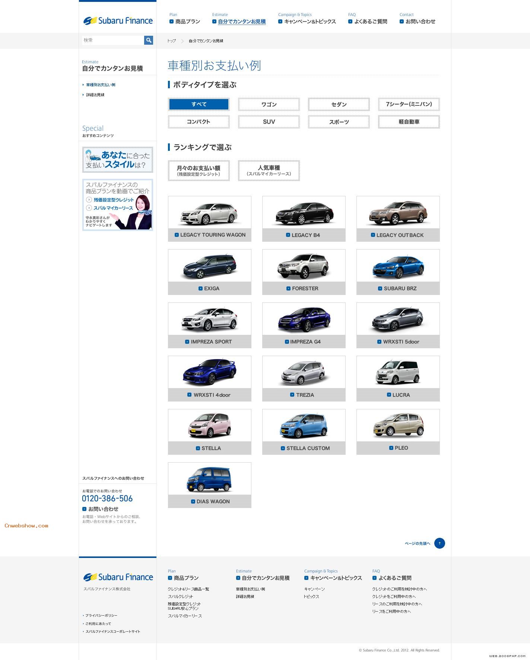Open the SUBARU BRZ car thumbnail
530x660 pixels.
pos(398,272)
